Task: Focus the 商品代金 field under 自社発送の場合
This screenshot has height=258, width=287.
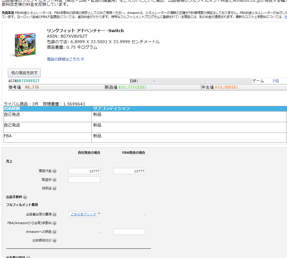Action: (x=84, y=171)
